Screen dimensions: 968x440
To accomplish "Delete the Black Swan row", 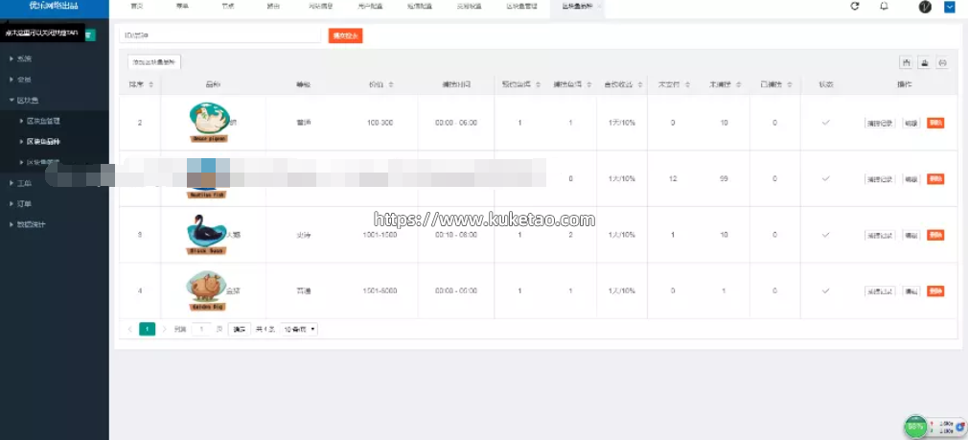I will point(936,235).
